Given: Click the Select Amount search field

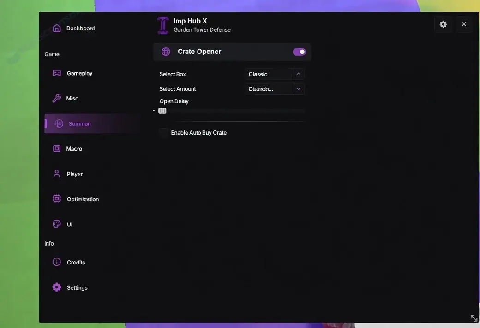Looking at the screenshot, I should [268, 89].
